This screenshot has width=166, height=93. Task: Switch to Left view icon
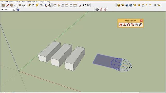[x=75, y=5]
